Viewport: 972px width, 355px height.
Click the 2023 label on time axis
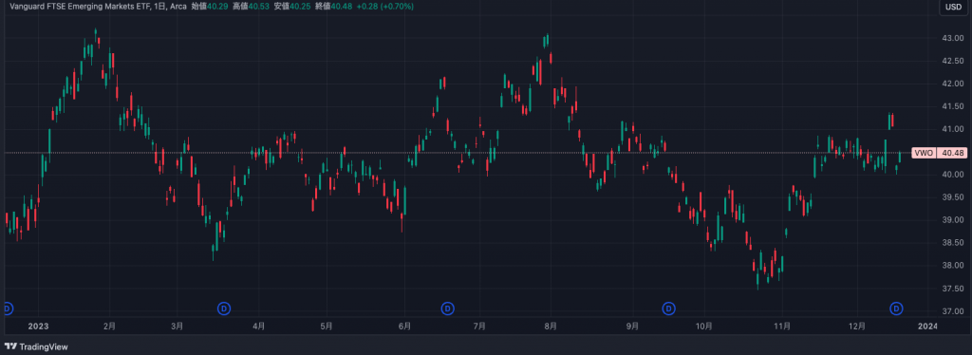[x=38, y=326]
